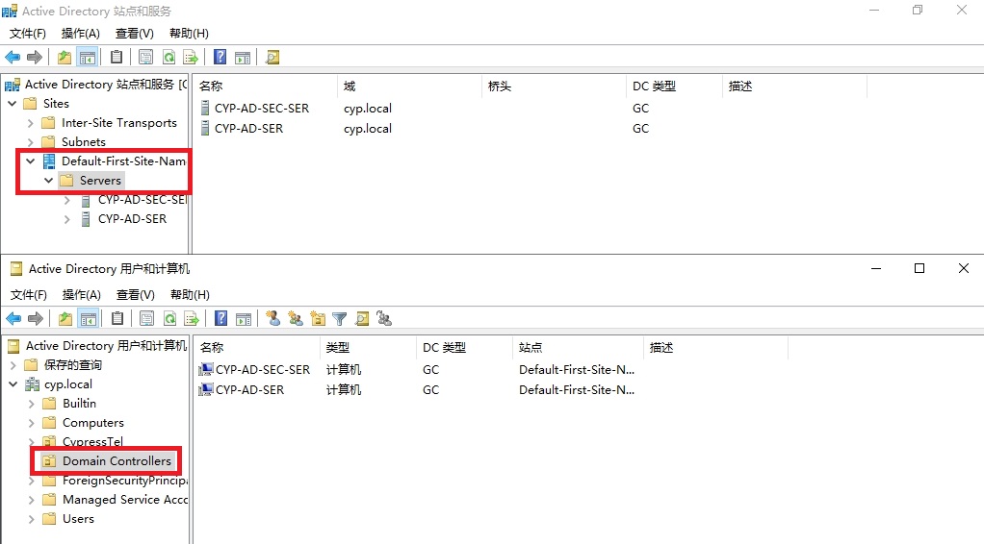Sort by 域 column header

click(x=410, y=86)
